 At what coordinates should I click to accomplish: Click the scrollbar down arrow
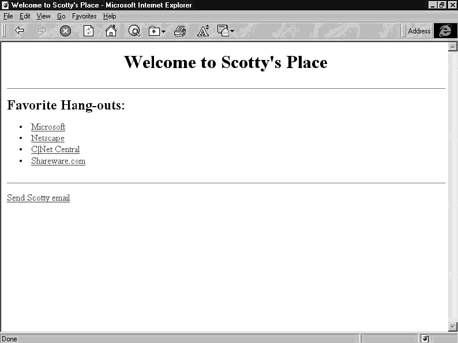[453, 327]
